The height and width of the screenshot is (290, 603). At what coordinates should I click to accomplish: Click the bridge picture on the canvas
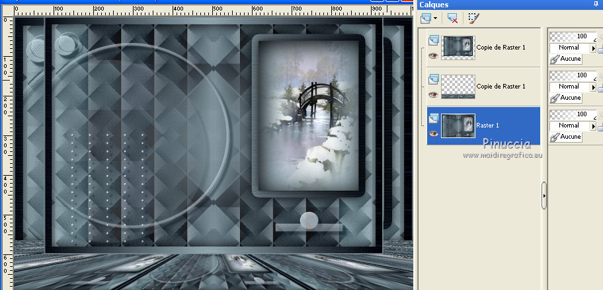pos(309,115)
